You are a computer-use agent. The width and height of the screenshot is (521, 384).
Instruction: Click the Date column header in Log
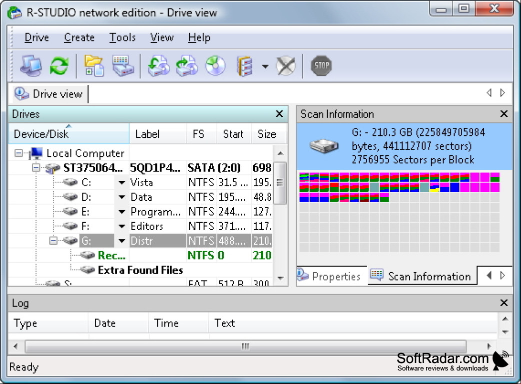click(118, 323)
